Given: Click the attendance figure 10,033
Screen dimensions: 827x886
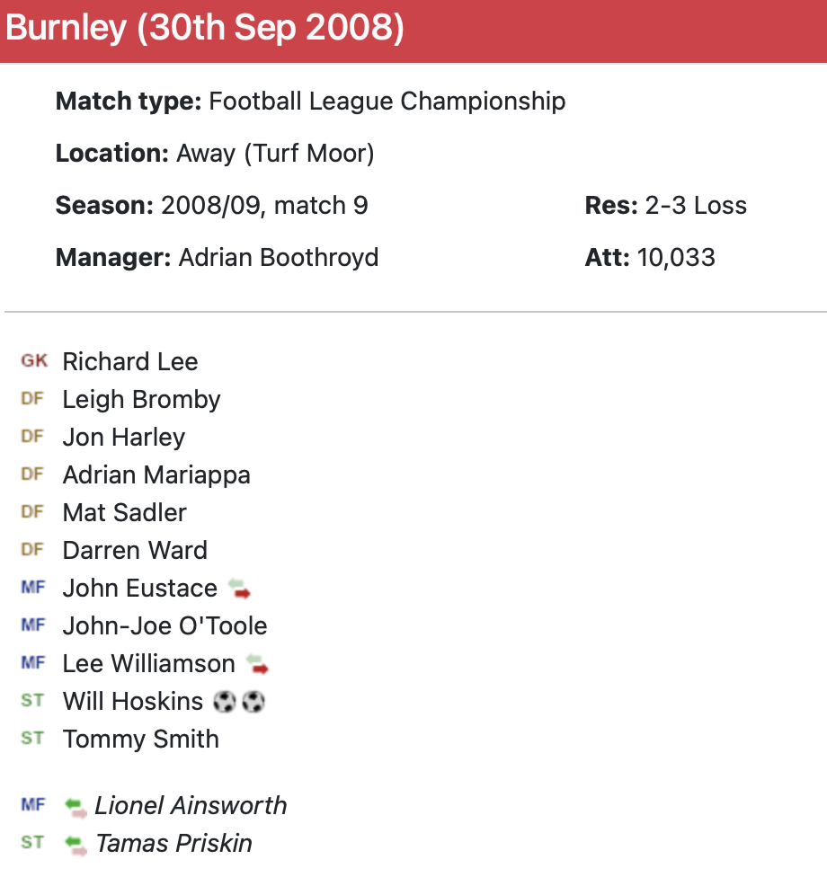Looking at the screenshot, I should point(676,258).
